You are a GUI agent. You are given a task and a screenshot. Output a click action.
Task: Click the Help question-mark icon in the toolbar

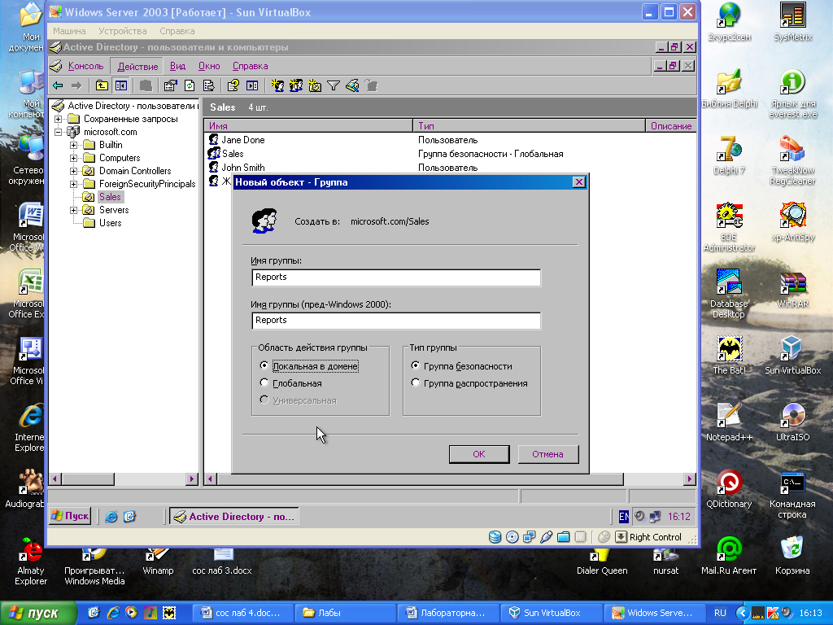coord(233,85)
